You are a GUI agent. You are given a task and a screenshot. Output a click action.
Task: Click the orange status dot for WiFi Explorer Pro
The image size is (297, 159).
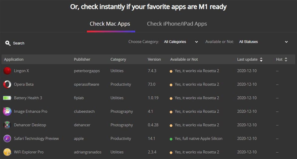click(171, 153)
